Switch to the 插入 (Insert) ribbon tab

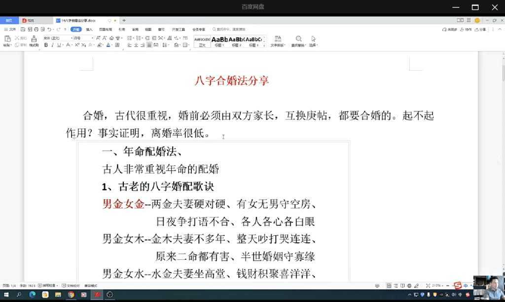tap(89, 30)
